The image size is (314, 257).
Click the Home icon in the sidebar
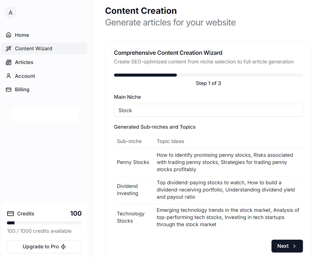pyautogui.click(x=8, y=35)
